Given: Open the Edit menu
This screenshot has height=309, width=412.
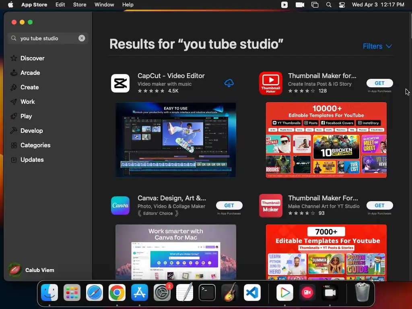Looking at the screenshot, I should [60, 4].
